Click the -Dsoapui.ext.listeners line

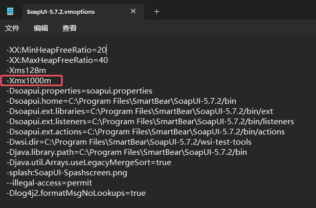point(150,122)
